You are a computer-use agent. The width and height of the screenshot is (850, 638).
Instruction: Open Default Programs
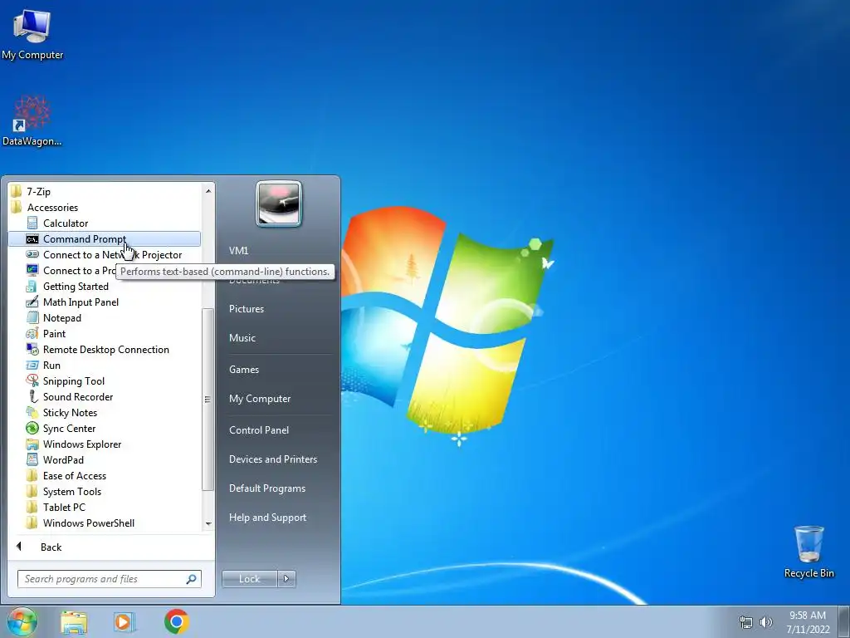click(x=266, y=488)
